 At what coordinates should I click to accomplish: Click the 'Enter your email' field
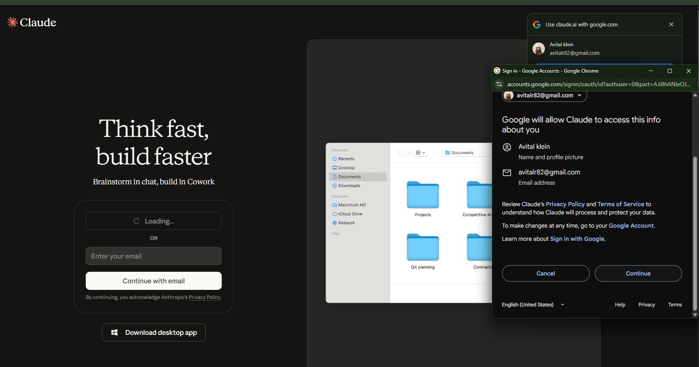click(154, 256)
